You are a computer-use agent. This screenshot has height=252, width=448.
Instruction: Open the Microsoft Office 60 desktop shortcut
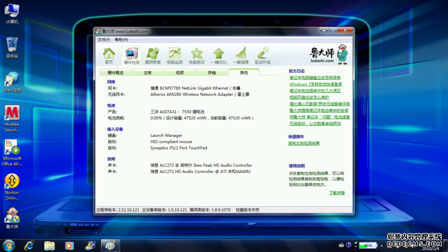pyautogui.click(x=12, y=152)
